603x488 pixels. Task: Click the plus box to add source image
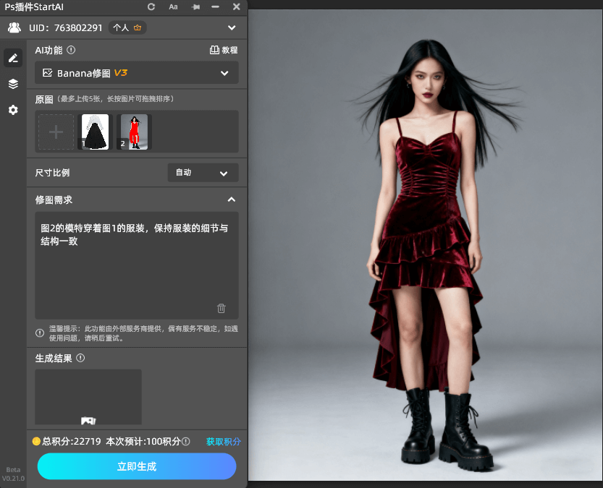point(56,132)
